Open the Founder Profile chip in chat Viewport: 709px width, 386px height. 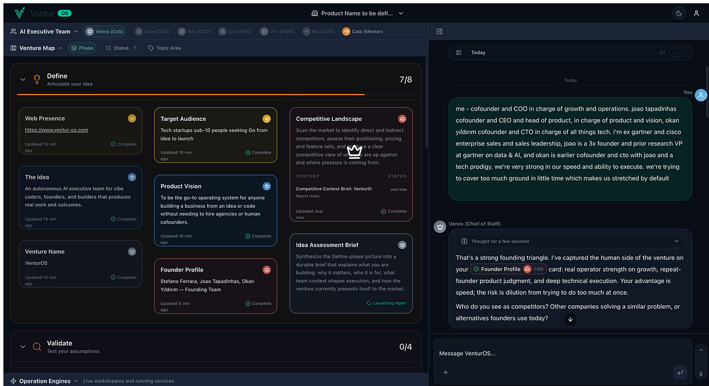coord(509,269)
